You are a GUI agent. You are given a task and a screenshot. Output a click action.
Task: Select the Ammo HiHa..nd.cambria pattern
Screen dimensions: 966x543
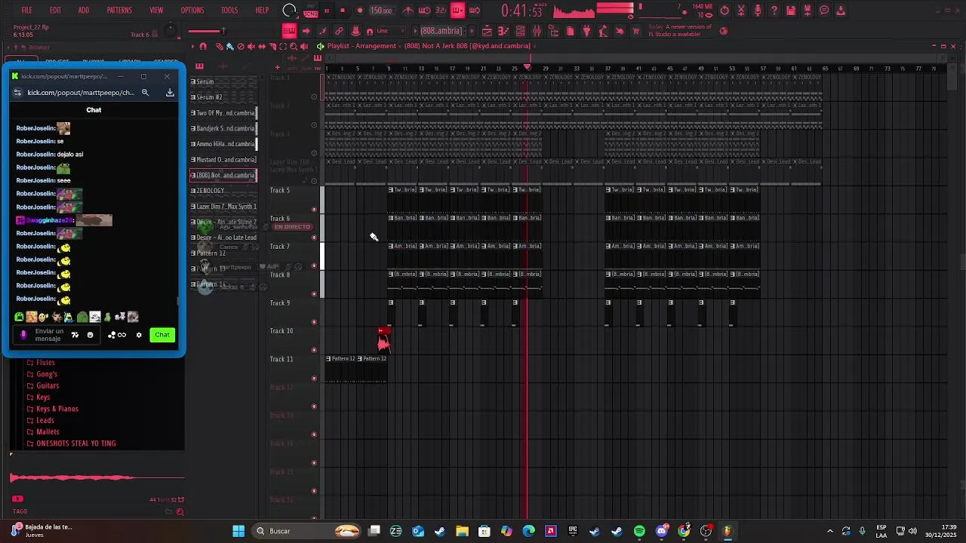pyautogui.click(x=223, y=144)
